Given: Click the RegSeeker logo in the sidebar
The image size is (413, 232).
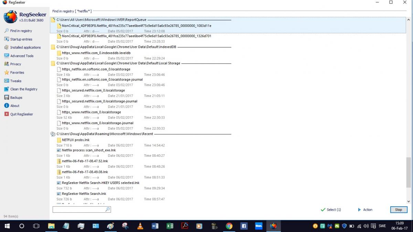Looking at the screenshot, I should (x=10, y=17).
